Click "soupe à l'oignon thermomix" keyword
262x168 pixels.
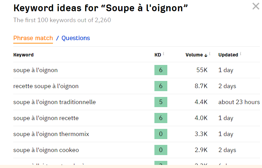pos(51,134)
